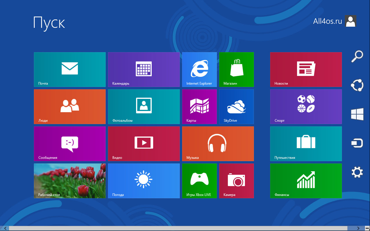Click the scrollbar left arrow
The image size is (370, 231).
(5, 228)
